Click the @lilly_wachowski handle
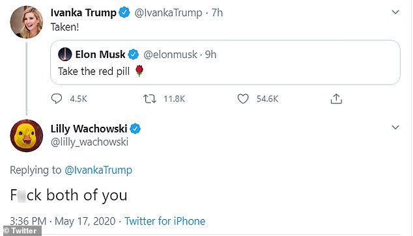This screenshot has height=236, width=413. pyautogui.click(x=89, y=142)
